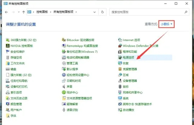Click the Internet 选项 icon

pyautogui.click(x=120, y=40)
